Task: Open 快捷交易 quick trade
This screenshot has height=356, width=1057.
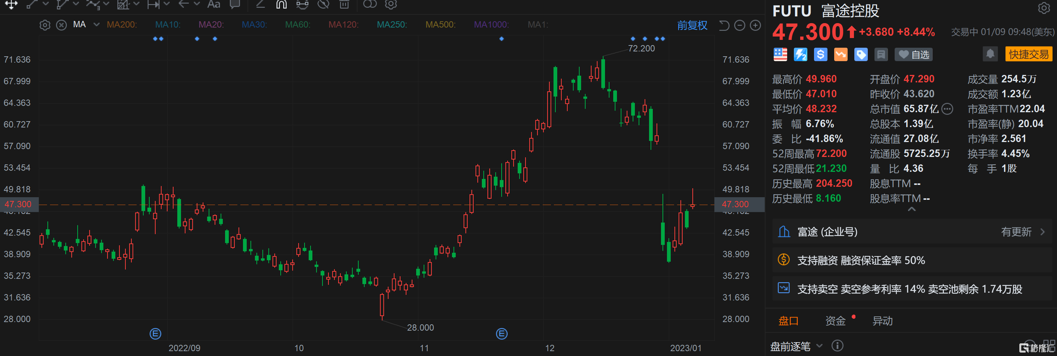Action: pos(1028,54)
